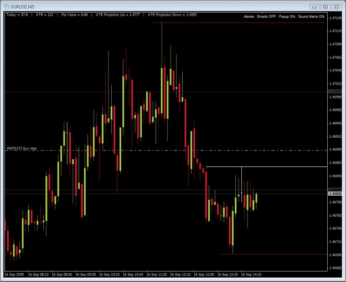Click the 'Today = 57.8' readout

[x=17, y=15]
